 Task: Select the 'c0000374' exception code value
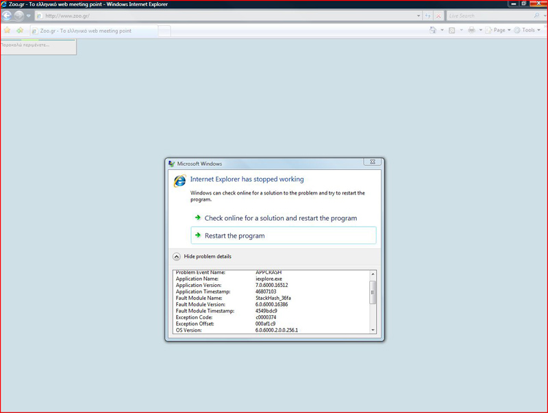pyautogui.click(x=266, y=317)
